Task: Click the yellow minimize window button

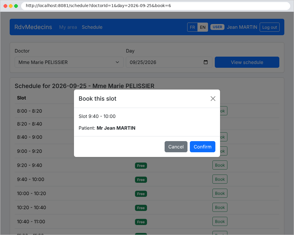Action: click(x=11, y=6)
